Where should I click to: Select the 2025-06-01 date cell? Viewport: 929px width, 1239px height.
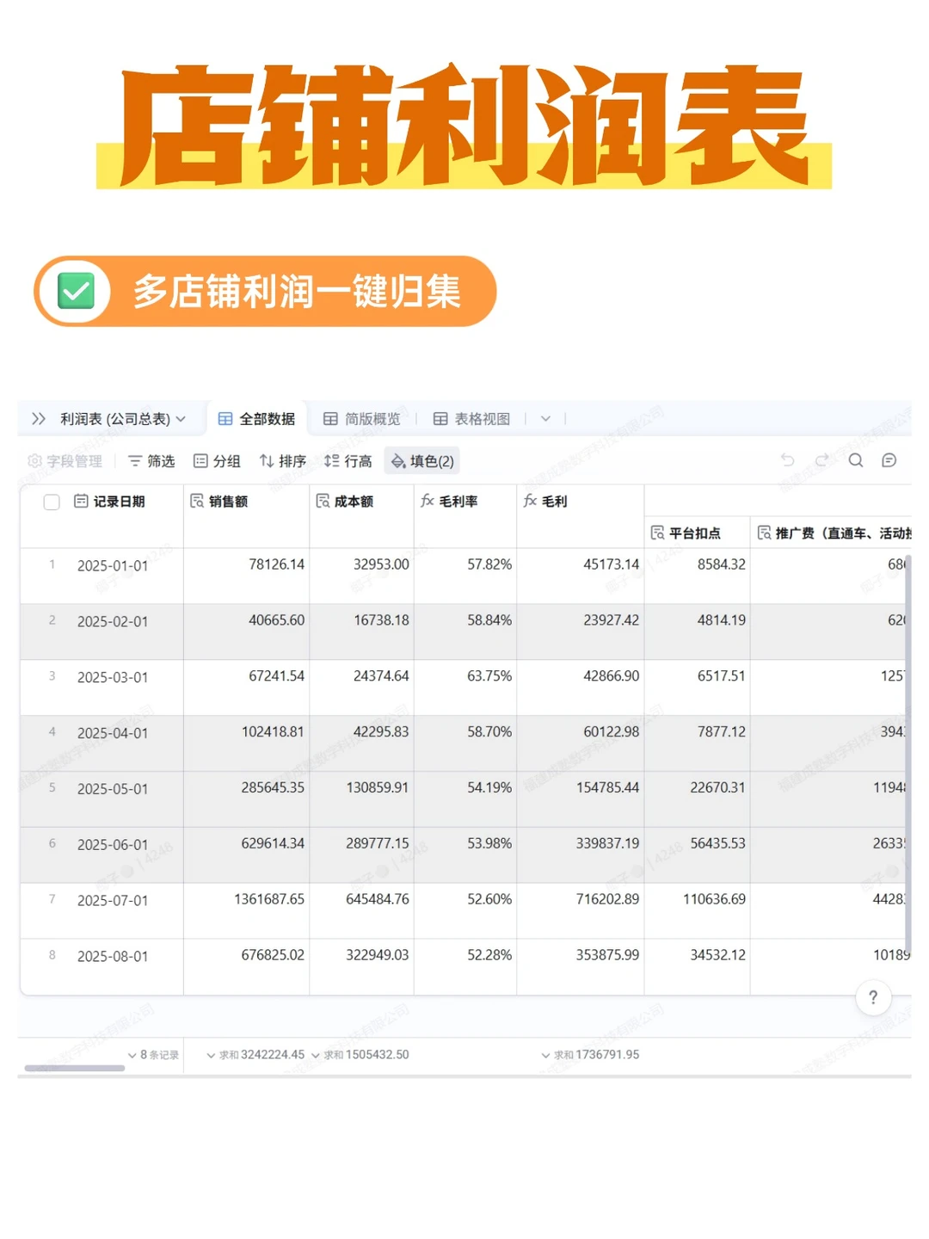[x=113, y=846]
